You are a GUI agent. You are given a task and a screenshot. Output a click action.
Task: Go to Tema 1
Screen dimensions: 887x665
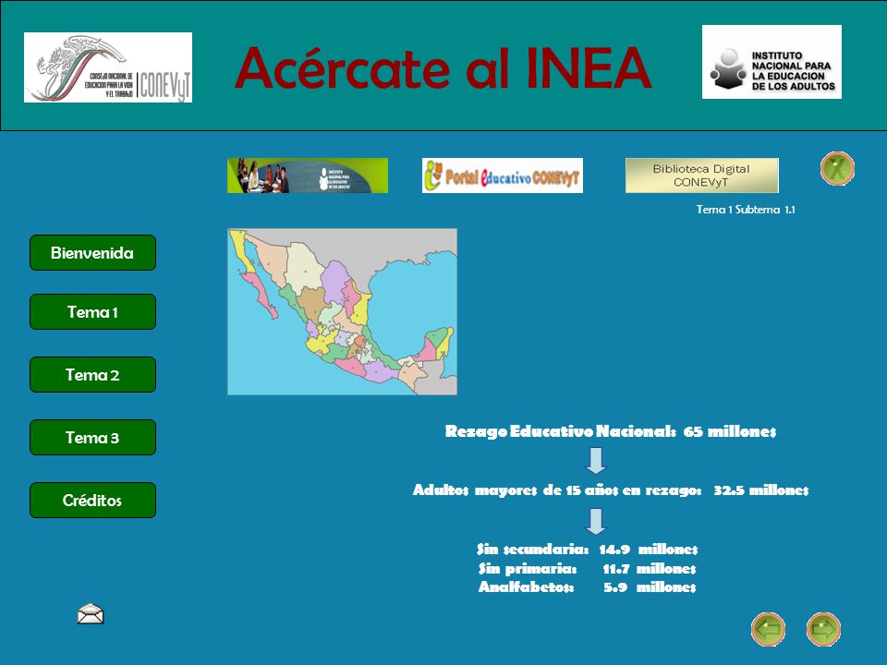tap(92, 311)
